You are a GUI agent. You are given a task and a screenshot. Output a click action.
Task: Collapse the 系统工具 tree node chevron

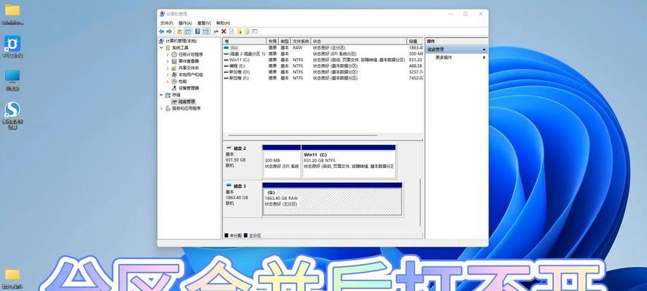pos(162,48)
